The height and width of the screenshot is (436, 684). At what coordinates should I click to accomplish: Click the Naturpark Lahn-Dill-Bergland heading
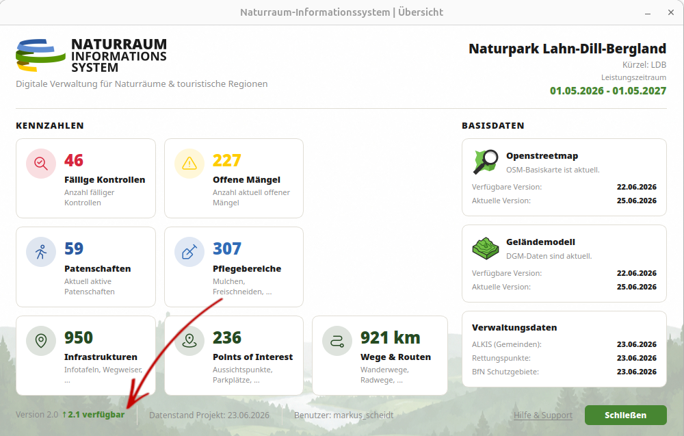pos(568,49)
